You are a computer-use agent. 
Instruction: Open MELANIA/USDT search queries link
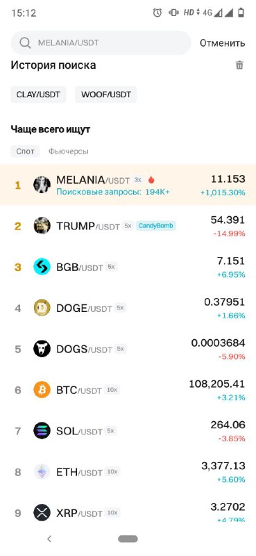[113, 192]
